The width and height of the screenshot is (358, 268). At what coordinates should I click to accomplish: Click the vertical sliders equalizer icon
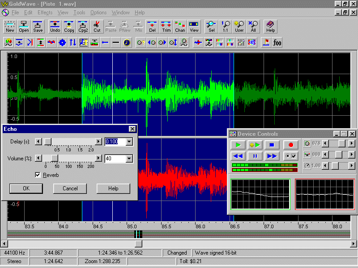point(241,42)
